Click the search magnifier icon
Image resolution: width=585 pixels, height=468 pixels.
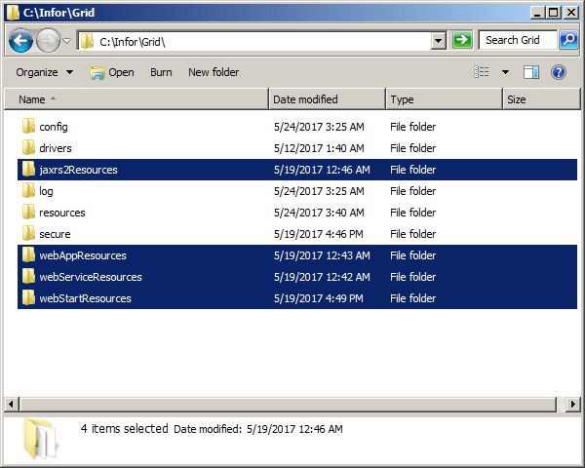point(567,40)
